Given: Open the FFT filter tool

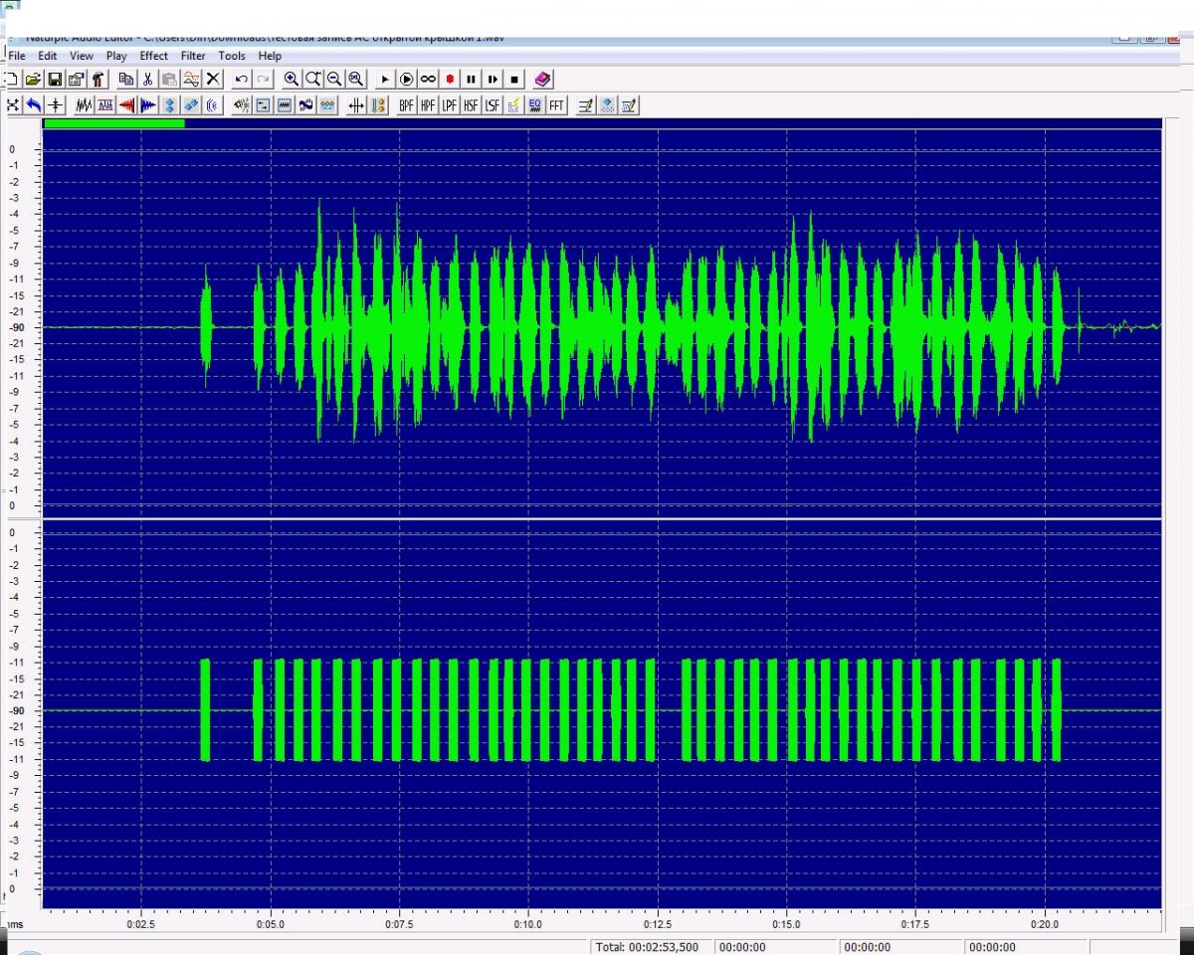Looking at the screenshot, I should [557, 104].
